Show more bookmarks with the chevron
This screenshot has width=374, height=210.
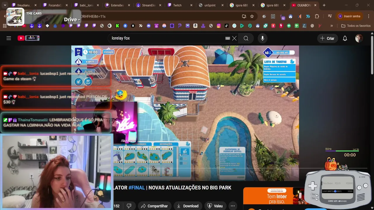(332, 26)
